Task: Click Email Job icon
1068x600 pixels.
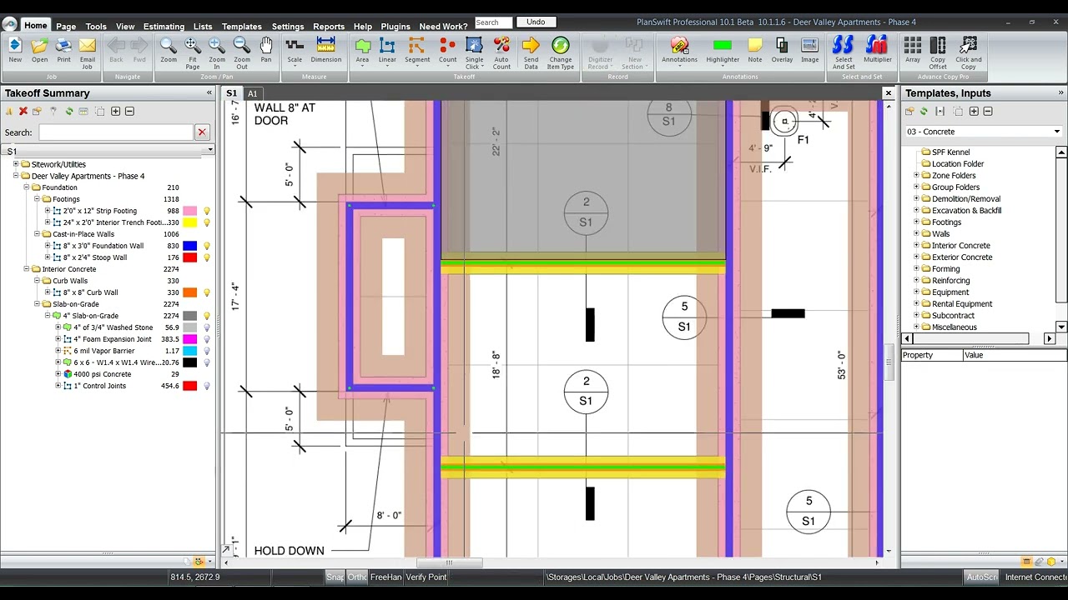Action: pos(88,52)
